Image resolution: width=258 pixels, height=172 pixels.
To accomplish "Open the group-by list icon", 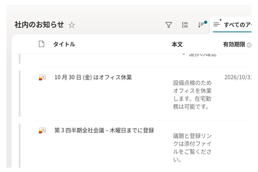I will pyautogui.click(x=185, y=25).
